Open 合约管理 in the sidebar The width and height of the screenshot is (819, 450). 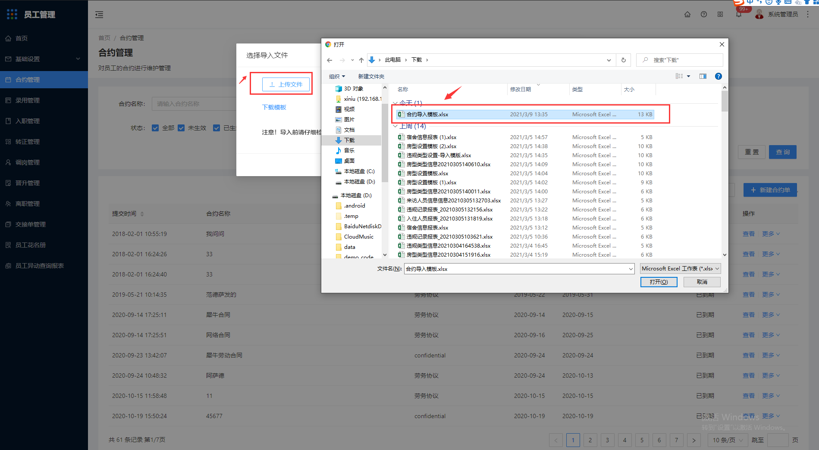point(44,80)
